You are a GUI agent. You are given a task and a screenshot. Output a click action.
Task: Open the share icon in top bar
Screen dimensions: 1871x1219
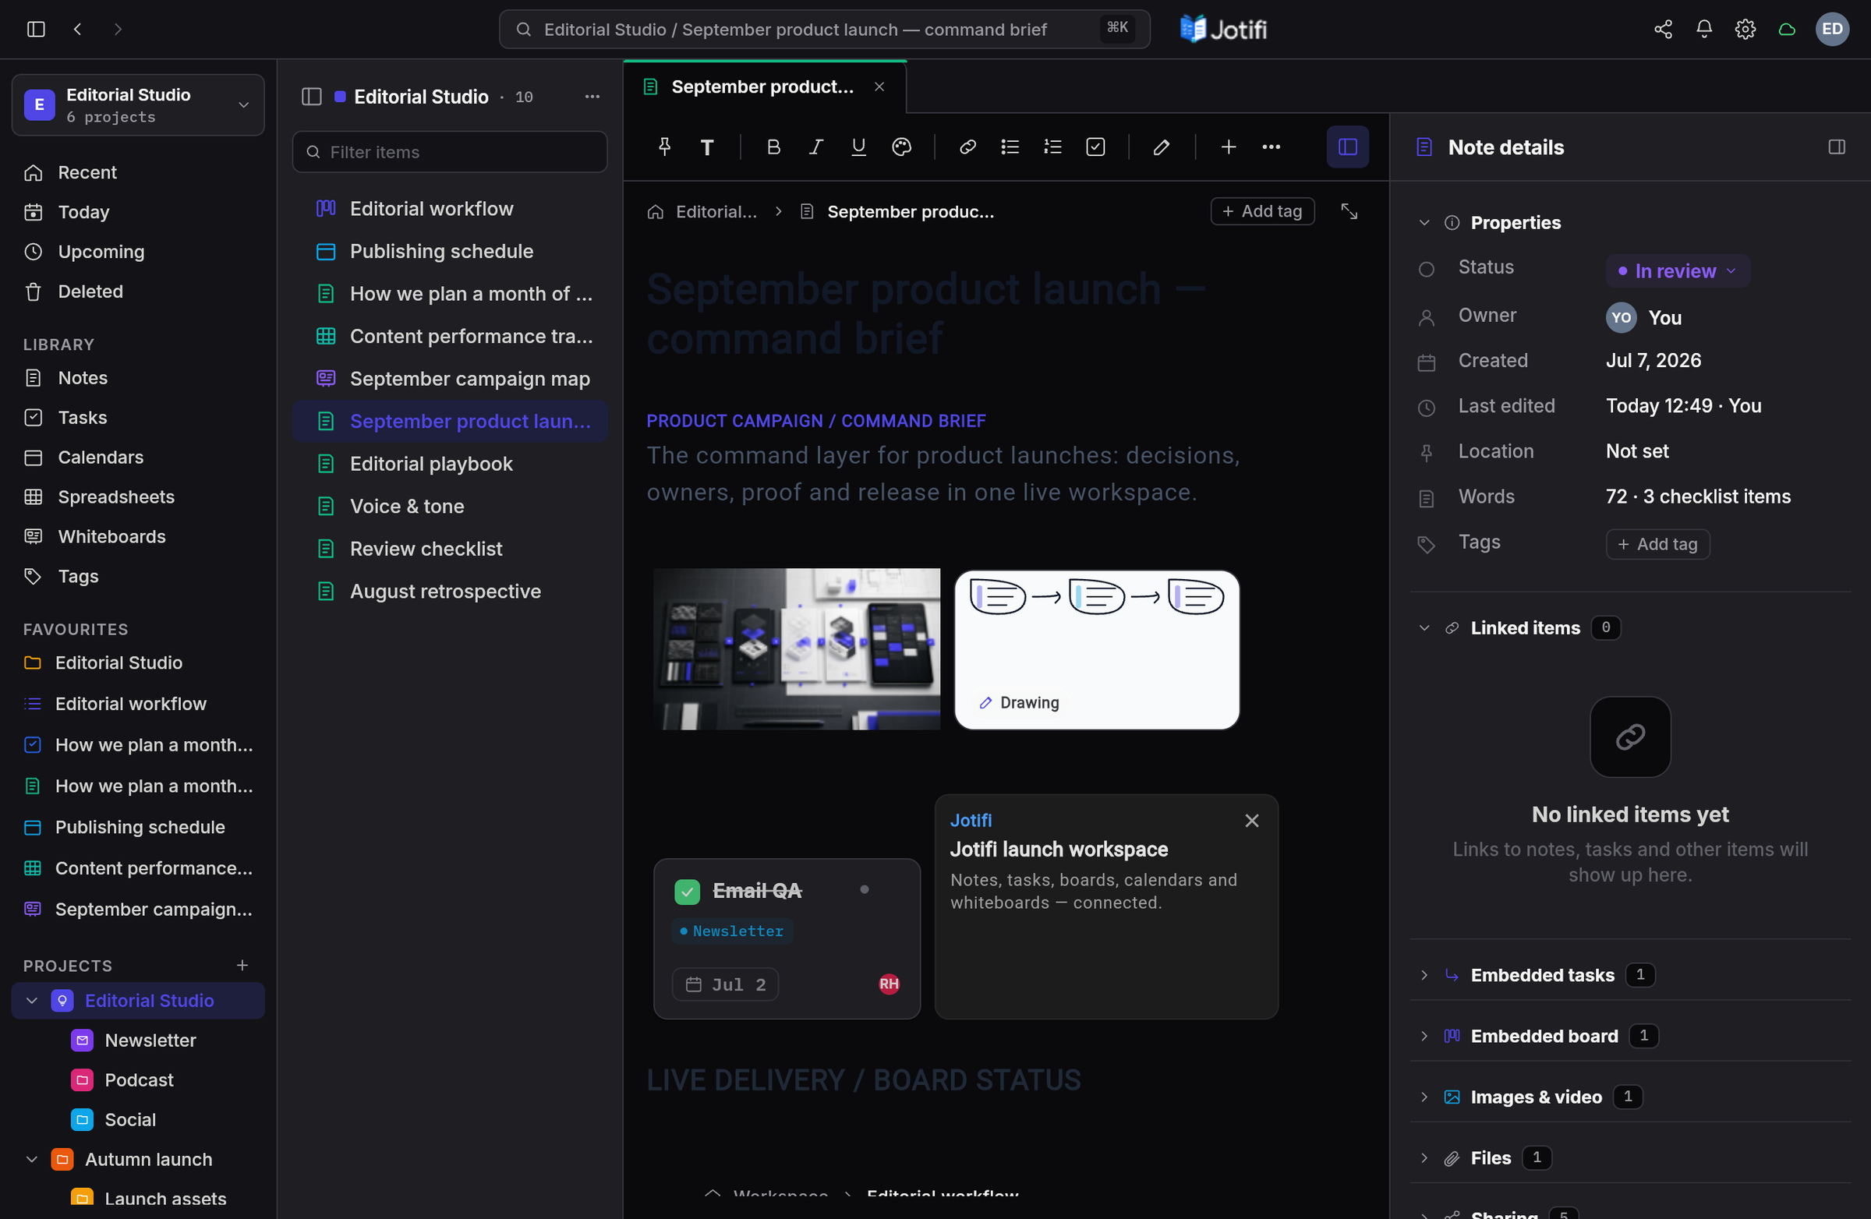(1663, 29)
